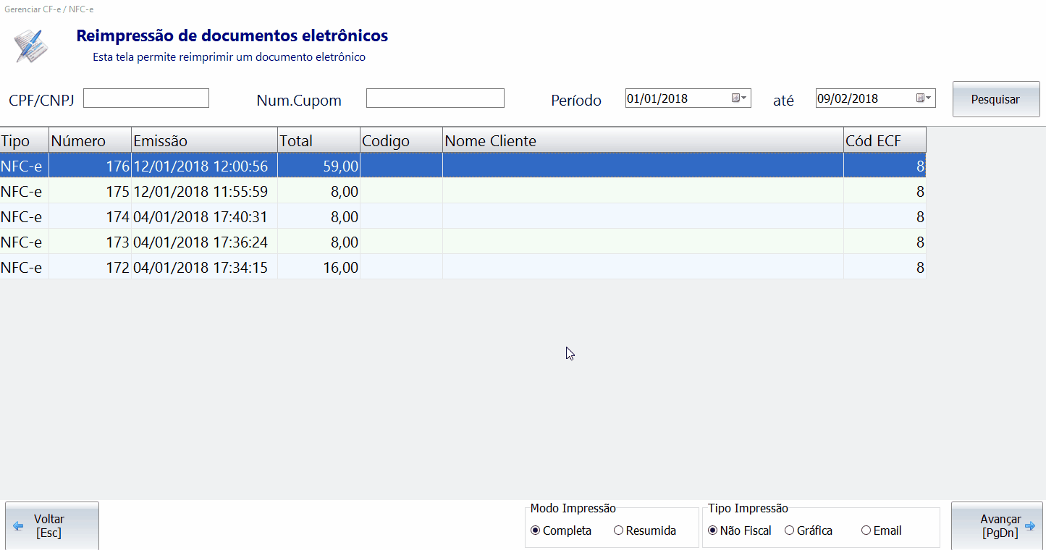The image size is (1046, 550).
Task: Click emission date 12/01/2018 12:00:56
Action: 201,166
